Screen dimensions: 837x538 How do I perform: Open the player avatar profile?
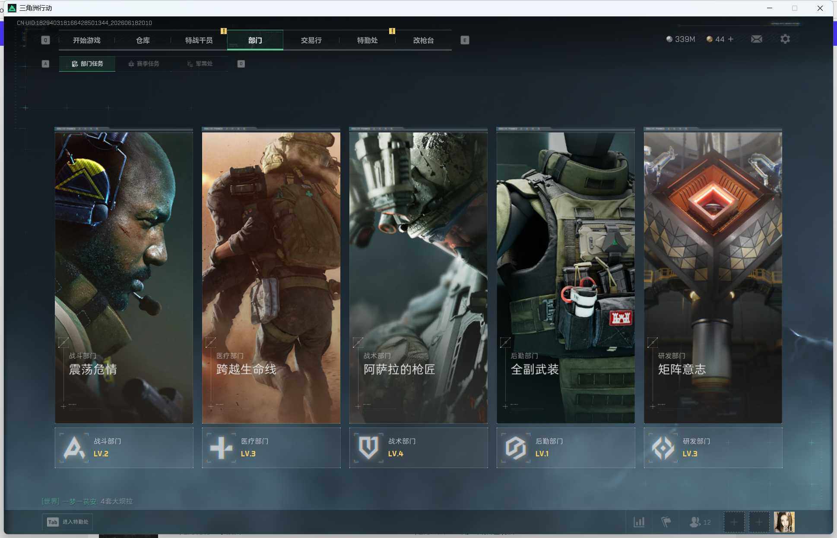(784, 522)
